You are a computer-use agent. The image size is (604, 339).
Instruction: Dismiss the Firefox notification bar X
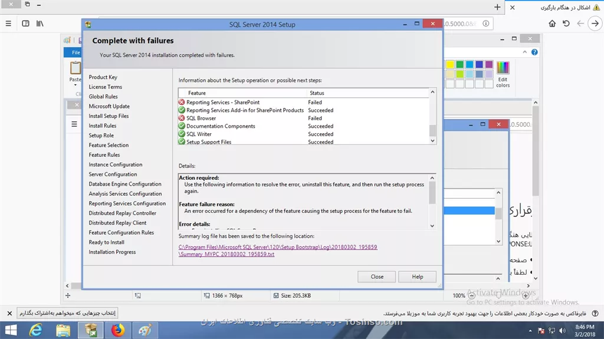pos(9,313)
